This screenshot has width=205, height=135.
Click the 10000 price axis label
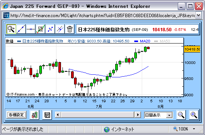click(x=190, y=62)
